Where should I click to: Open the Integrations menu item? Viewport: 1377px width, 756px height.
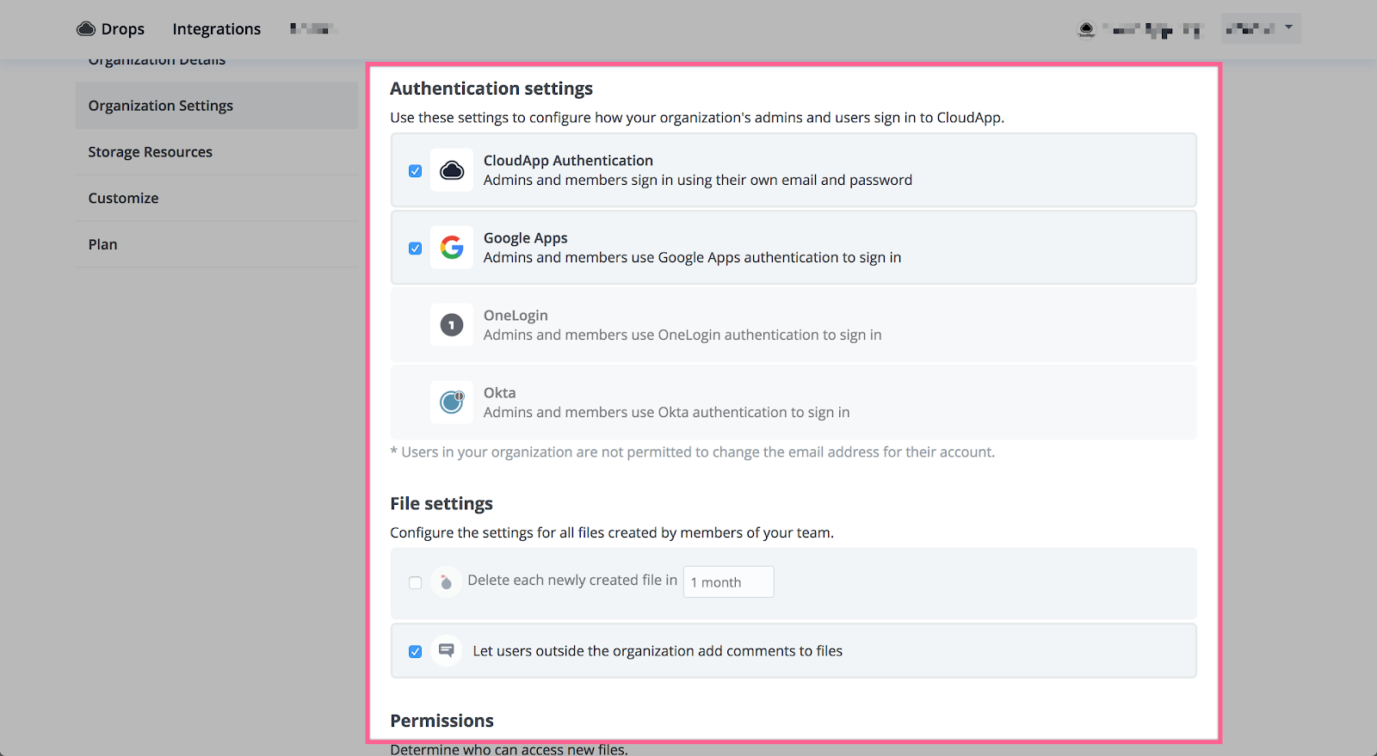(216, 29)
